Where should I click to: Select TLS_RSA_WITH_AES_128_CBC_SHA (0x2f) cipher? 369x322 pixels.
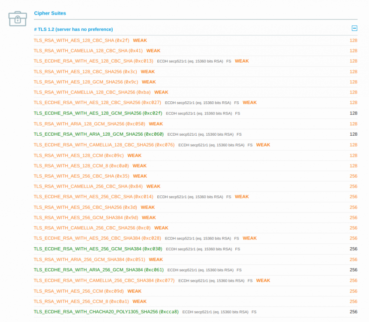point(81,40)
